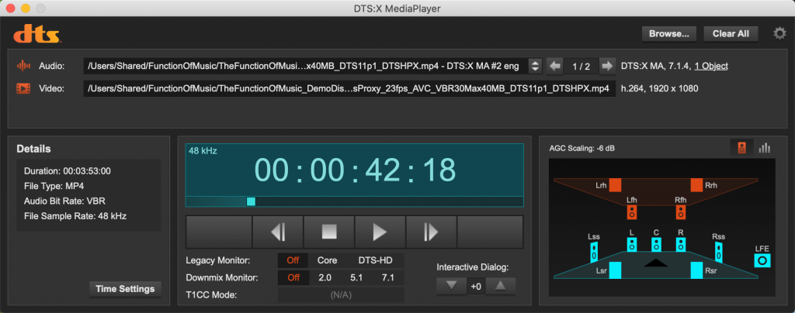795x313 pixels.
Task: Start playback with Play button
Action: click(380, 232)
